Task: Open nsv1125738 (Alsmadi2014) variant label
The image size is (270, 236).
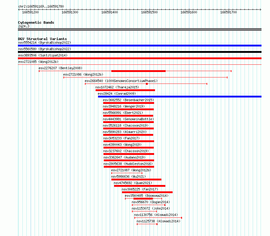Action: tap(158, 221)
